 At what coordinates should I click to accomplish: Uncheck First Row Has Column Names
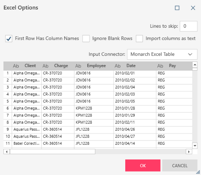point(9,39)
